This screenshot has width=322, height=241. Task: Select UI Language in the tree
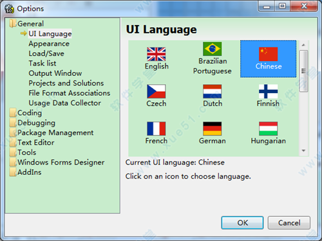[x=50, y=33]
